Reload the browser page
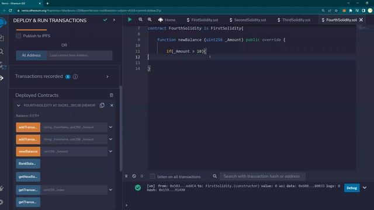The image size is (374, 210). [x=11, y=10]
